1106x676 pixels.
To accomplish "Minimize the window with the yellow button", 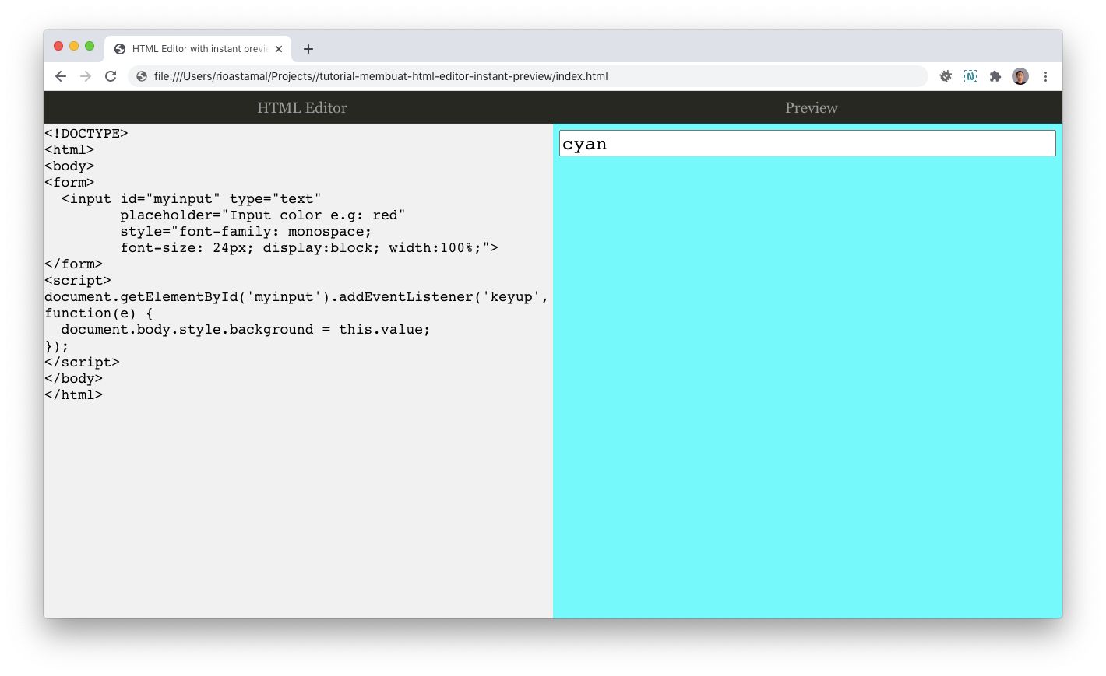I will point(74,46).
